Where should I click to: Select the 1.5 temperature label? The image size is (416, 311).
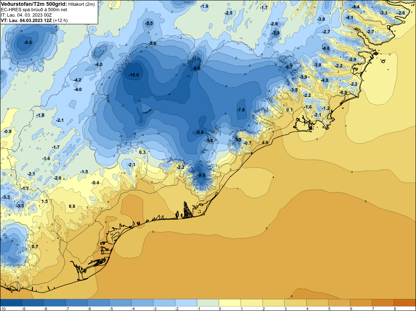point(45,201)
